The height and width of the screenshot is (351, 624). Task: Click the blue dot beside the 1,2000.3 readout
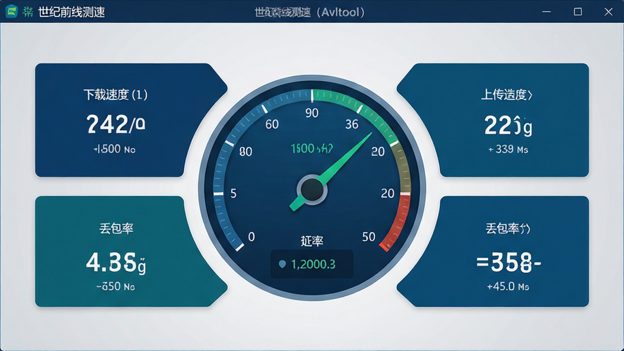282,264
